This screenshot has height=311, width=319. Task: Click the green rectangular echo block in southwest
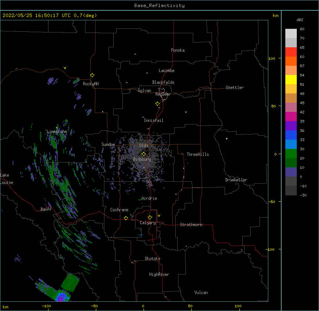coord(70,283)
